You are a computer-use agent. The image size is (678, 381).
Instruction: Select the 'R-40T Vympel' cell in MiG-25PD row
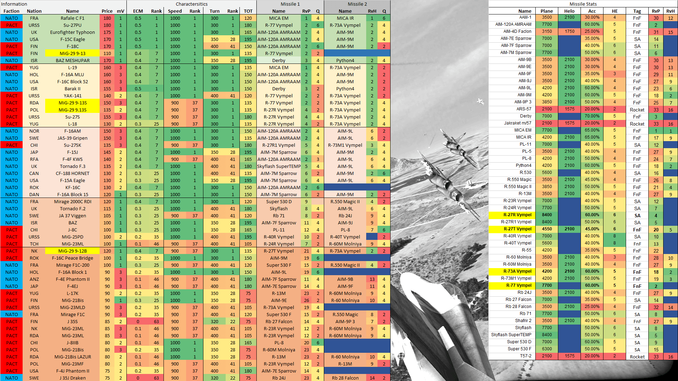tap(345, 237)
